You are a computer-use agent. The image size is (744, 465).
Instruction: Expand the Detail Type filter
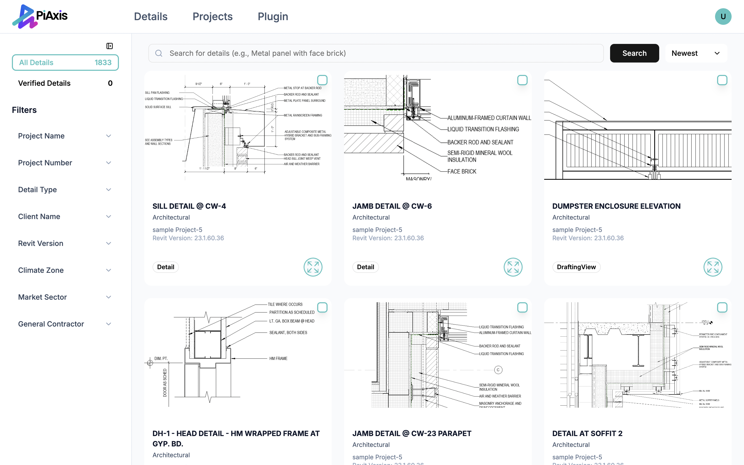tap(65, 189)
